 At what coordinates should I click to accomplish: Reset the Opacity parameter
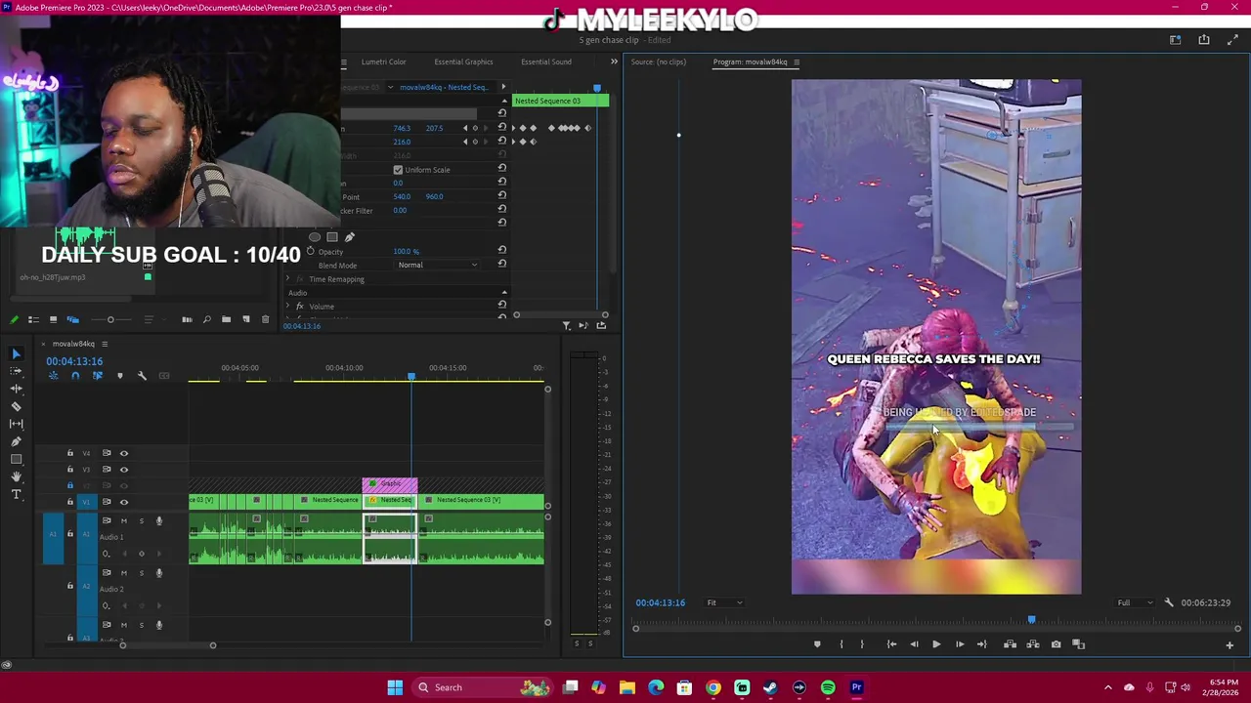click(502, 251)
